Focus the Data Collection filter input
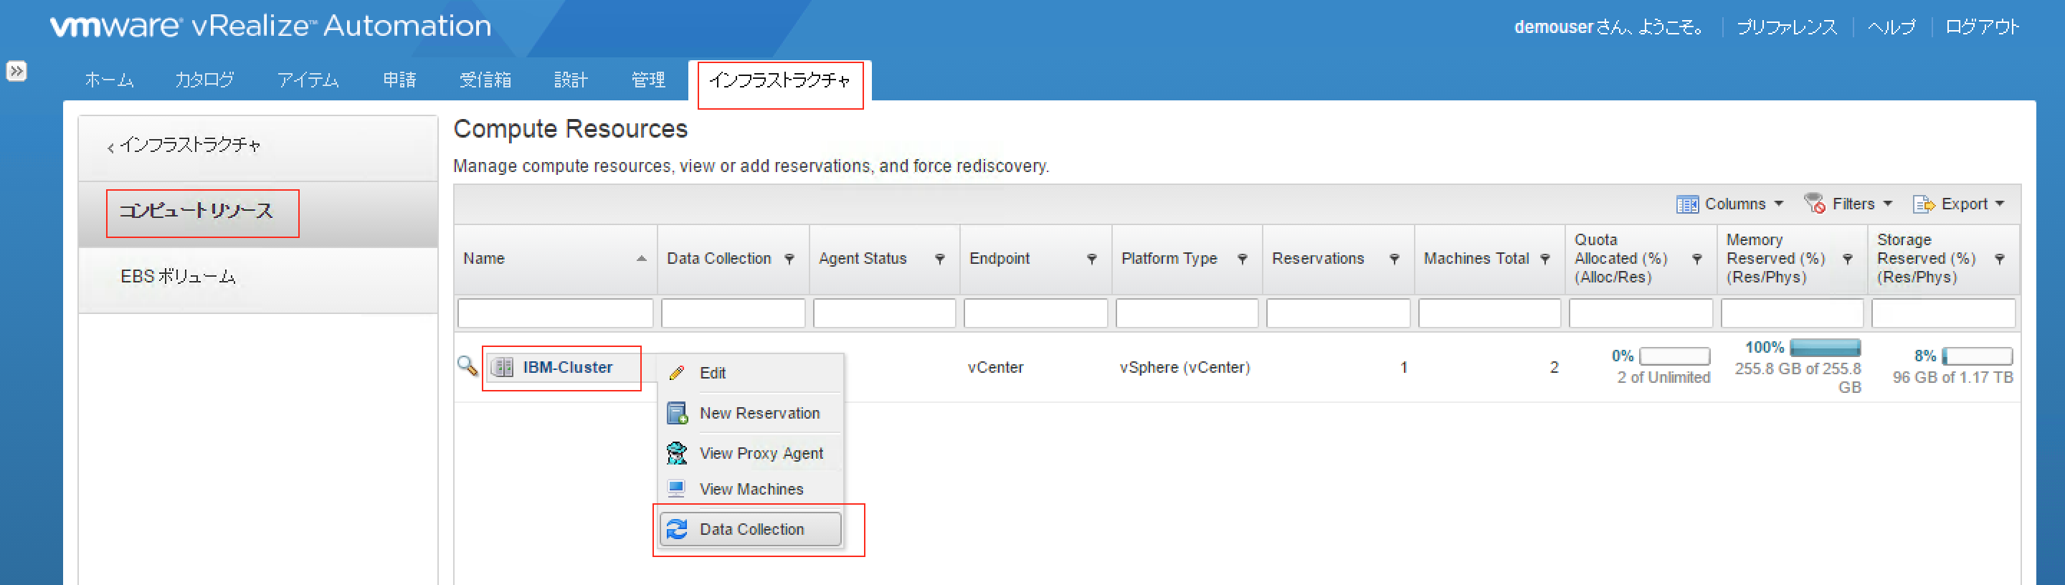2065x585 pixels. 733,313
